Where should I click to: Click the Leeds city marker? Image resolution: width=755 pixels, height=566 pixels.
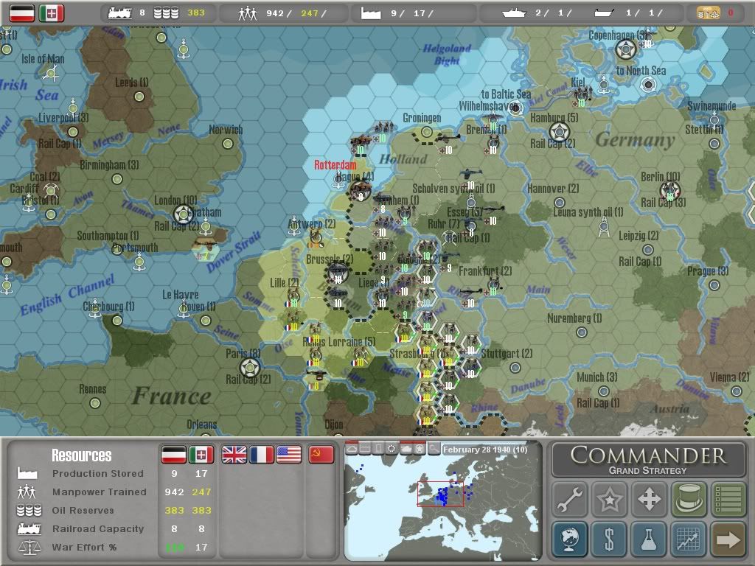coord(139,97)
